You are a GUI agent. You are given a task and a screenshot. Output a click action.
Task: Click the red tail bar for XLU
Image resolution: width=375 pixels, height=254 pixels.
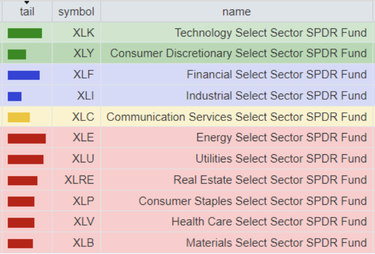(26, 159)
